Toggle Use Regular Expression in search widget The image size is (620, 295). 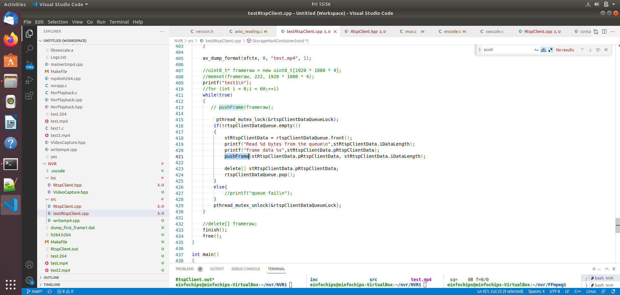click(x=551, y=50)
